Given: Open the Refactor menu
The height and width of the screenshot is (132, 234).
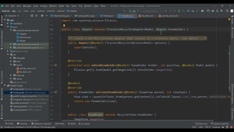Looking at the screenshot, I should (x=53, y=6).
